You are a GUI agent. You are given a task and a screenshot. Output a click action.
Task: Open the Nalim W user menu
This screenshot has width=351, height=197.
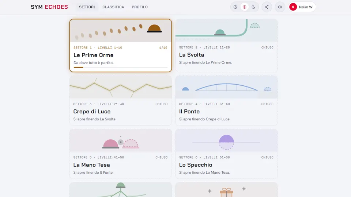click(x=302, y=7)
